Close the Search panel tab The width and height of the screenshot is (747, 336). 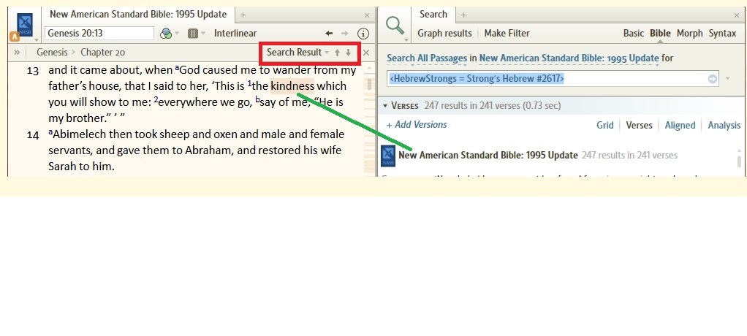tap(737, 15)
